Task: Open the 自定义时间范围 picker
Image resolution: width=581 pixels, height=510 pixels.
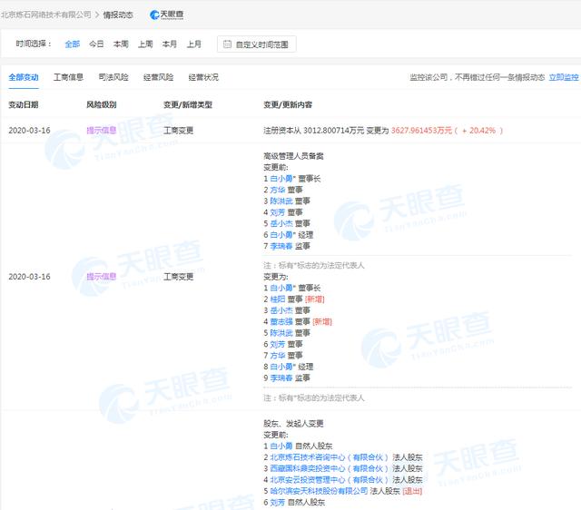Action: pos(256,44)
